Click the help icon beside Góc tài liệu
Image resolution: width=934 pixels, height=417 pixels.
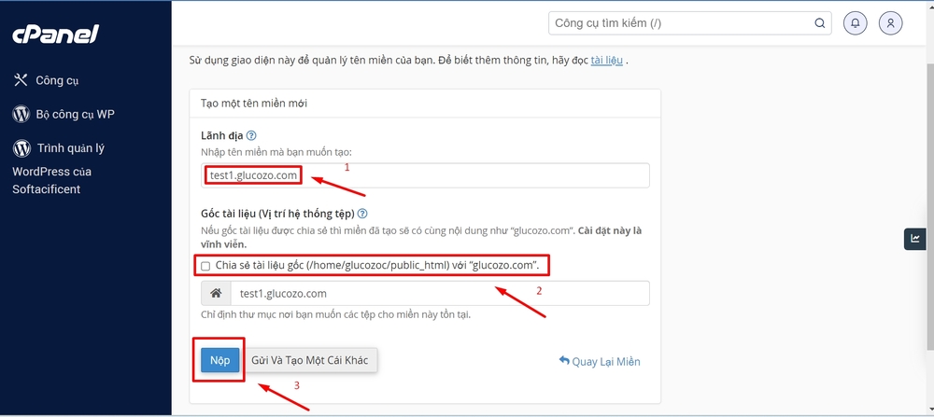coord(362,214)
